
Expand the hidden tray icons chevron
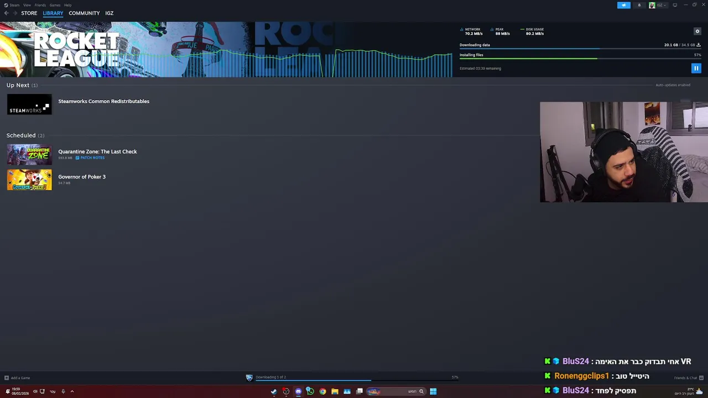(x=72, y=391)
